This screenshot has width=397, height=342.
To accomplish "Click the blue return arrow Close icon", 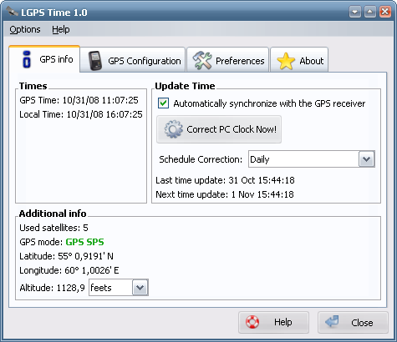I will click(x=332, y=322).
